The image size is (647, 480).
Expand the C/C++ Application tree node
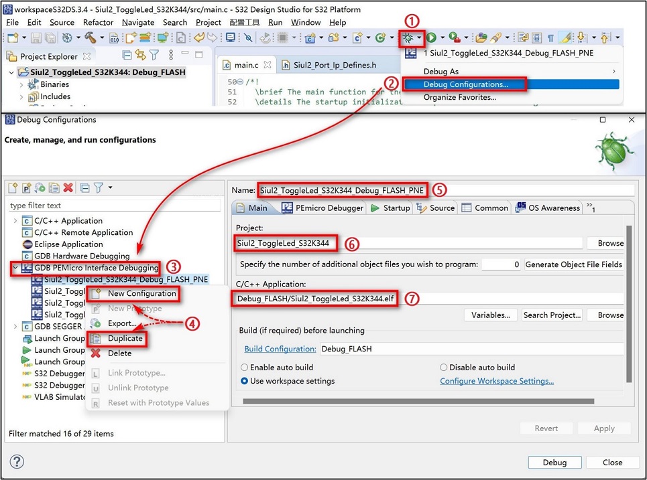pos(15,221)
